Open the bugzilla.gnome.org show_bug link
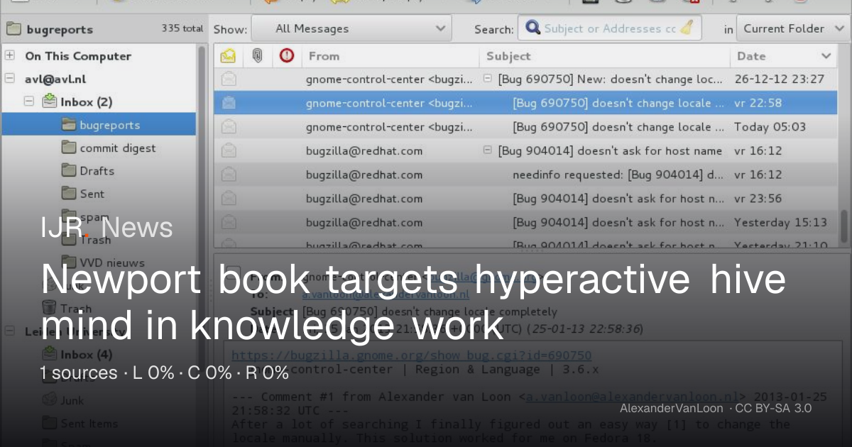 click(x=411, y=355)
